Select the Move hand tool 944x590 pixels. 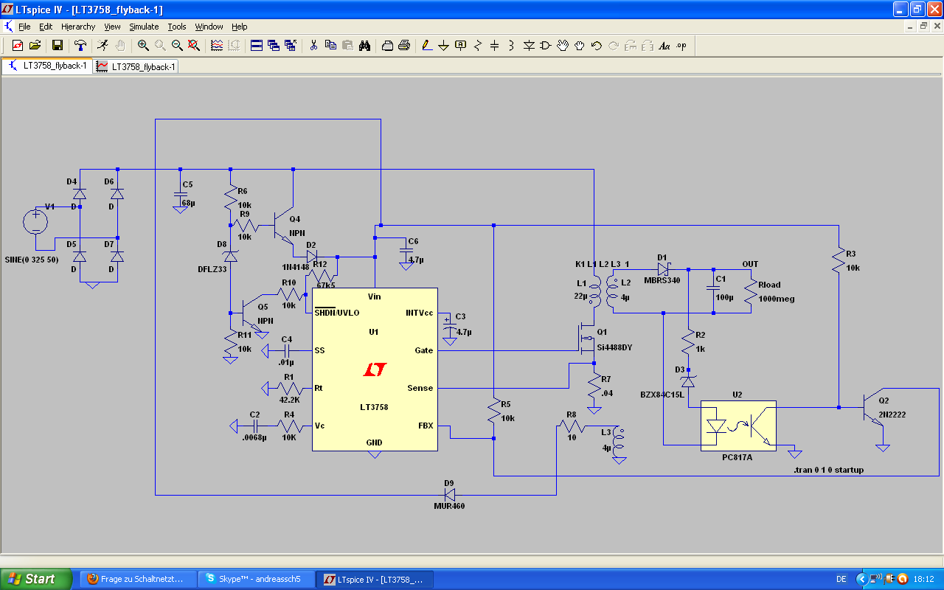click(x=563, y=46)
